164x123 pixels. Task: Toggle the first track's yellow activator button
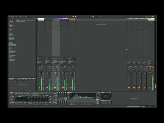[x=39, y=87]
